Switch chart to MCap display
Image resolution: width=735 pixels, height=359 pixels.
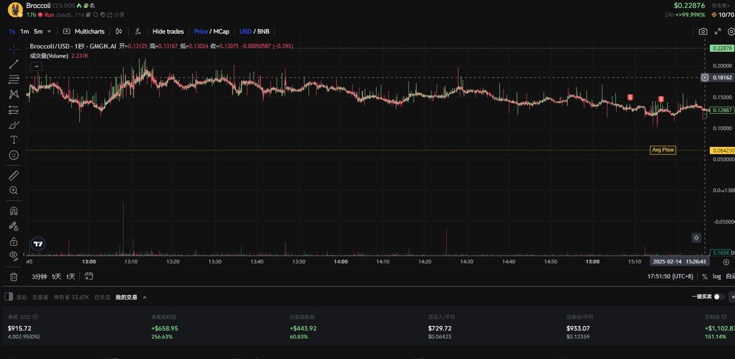point(221,31)
